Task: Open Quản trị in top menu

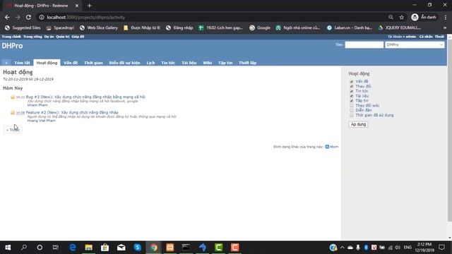Action: [x=63, y=37]
